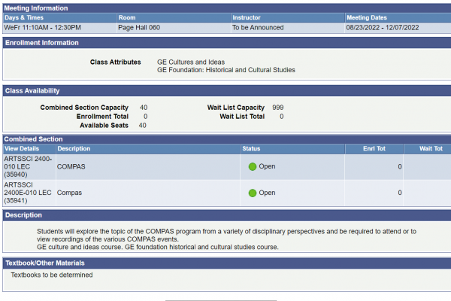Open ARTSSCI 2400-010 LEC (35940) details
Image resolution: width=451 pixels, height=301 pixels.
pos(28,166)
